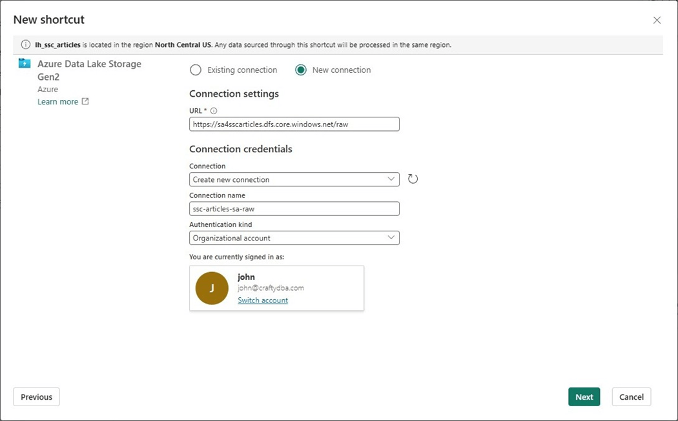Viewport: 678px width, 421px height.
Task: Click the info icon next to URL
Action: click(x=214, y=111)
